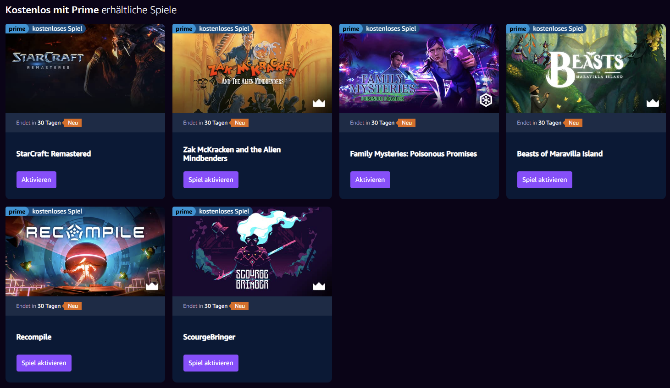Click the crown icon on Zak McKracken artwork
This screenshot has width=670, height=388.
(x=319, y=103)
